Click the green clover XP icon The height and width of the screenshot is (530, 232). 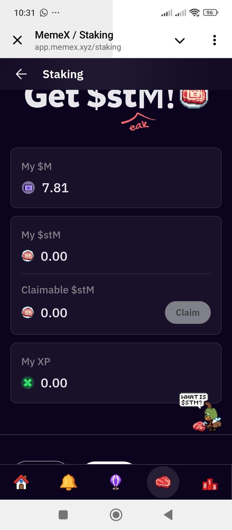click(x=28, y=383)
